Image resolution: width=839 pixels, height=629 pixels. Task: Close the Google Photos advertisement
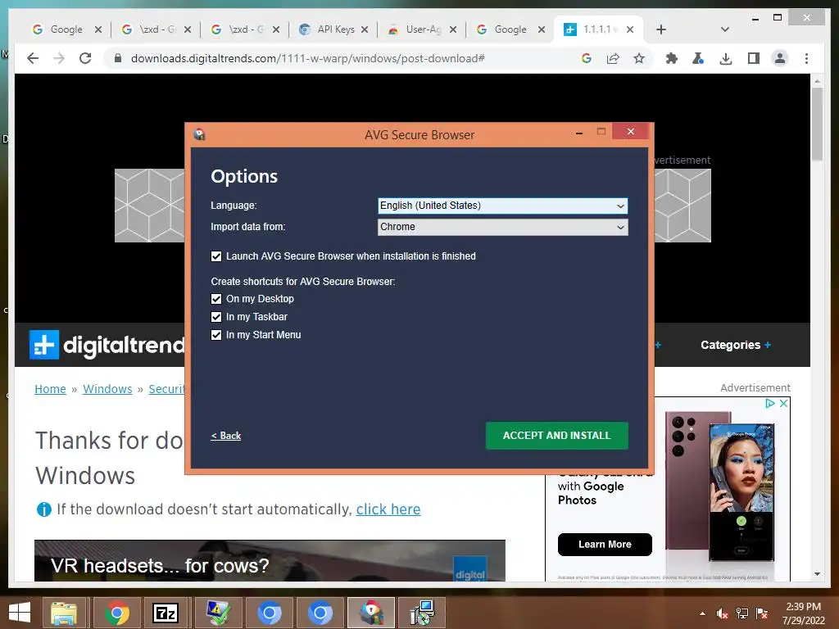[783, 403]
